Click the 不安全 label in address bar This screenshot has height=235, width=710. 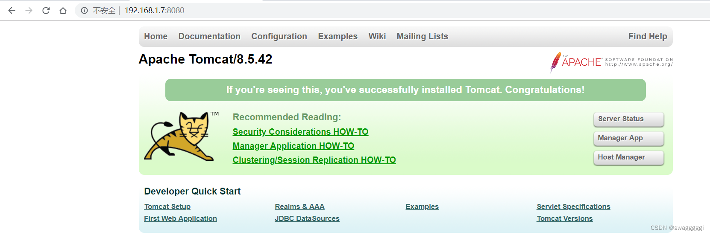coord(104,11)
